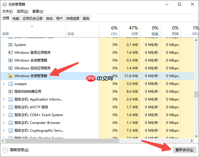Expand the wsappx process group

tap(4, 84)
